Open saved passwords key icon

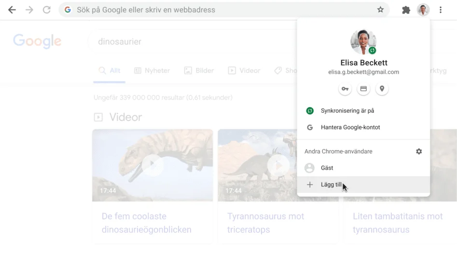coord(345,89)
